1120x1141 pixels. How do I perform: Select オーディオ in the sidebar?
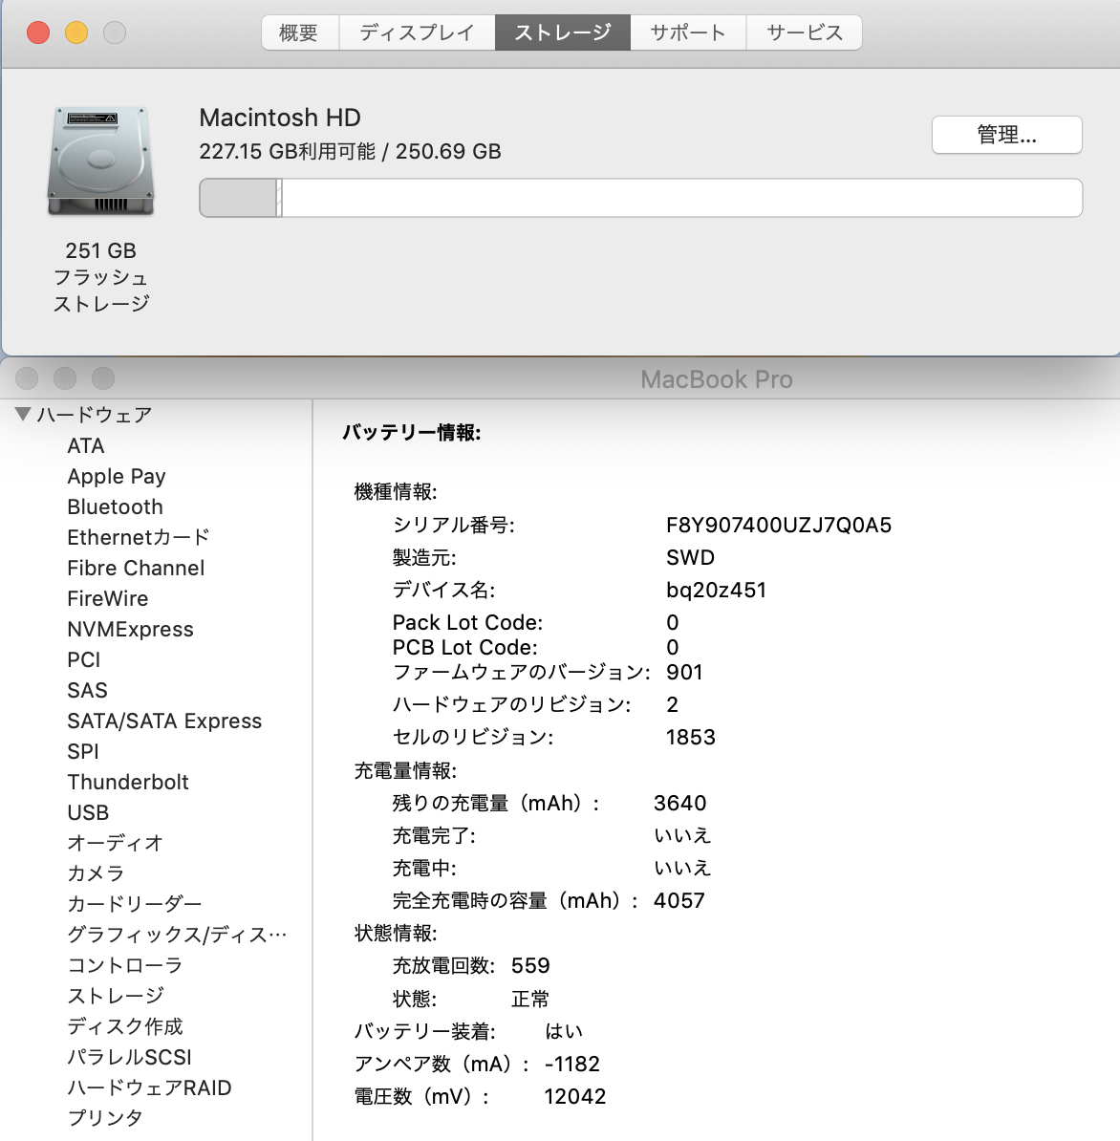[x=115, y=843]
